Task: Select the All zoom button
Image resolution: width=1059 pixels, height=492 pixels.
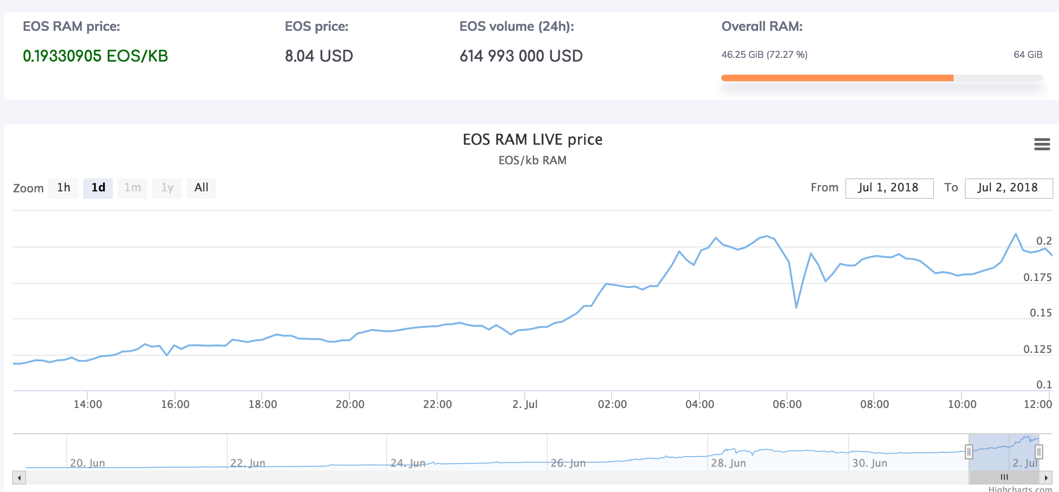Action: [x=202, y=188]
